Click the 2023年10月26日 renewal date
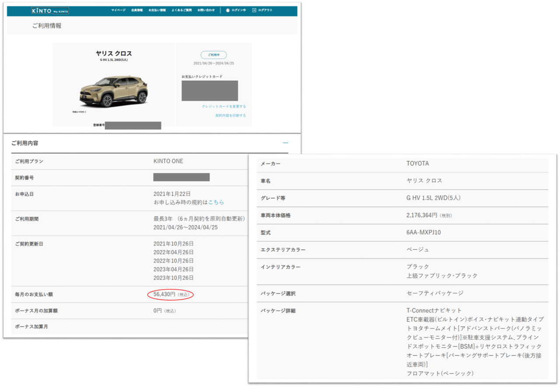 pos(173,278)
